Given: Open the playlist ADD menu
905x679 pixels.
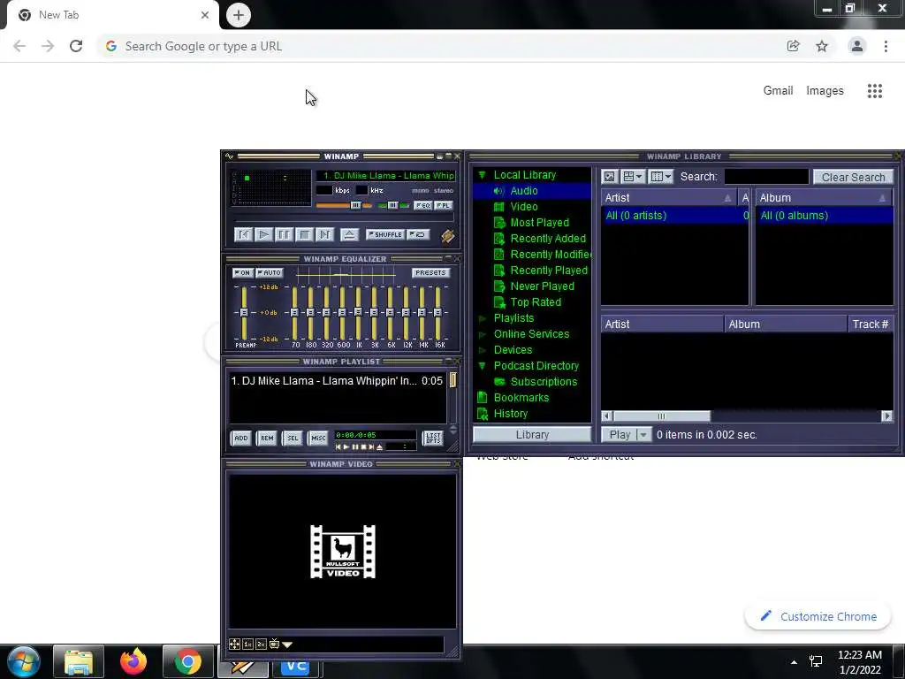Looking at the screenshot, I should (241, 439).
